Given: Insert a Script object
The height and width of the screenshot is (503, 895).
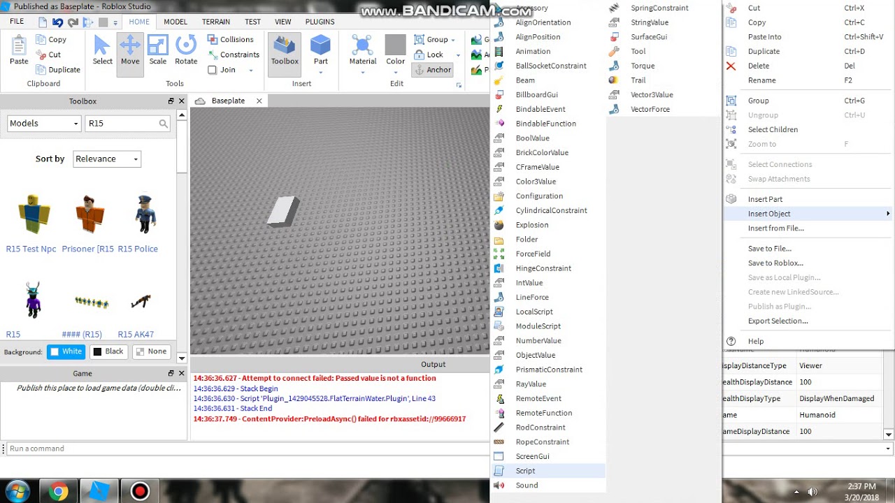Looking at the screenshot, I should (x=548, y=471).
